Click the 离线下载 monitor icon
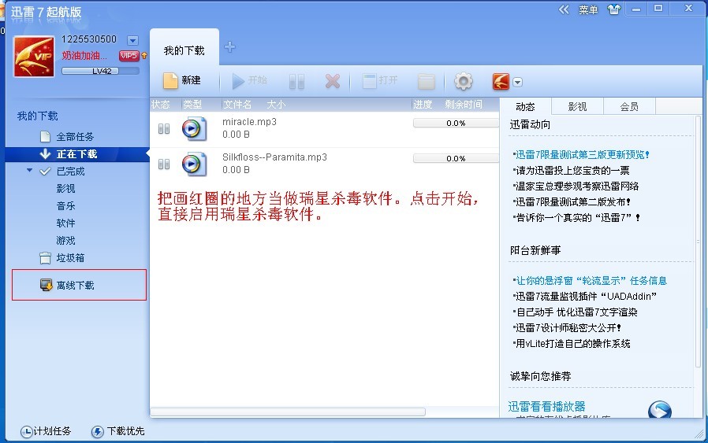 [x=46, y=285]
